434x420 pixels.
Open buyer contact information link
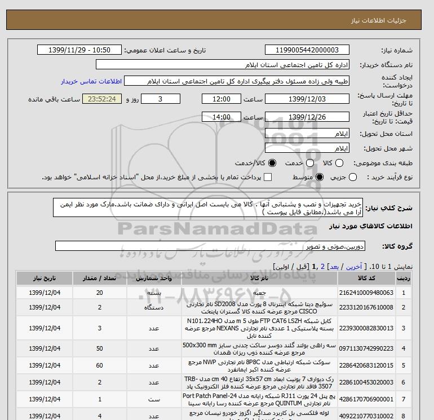(x=91, y=81)
